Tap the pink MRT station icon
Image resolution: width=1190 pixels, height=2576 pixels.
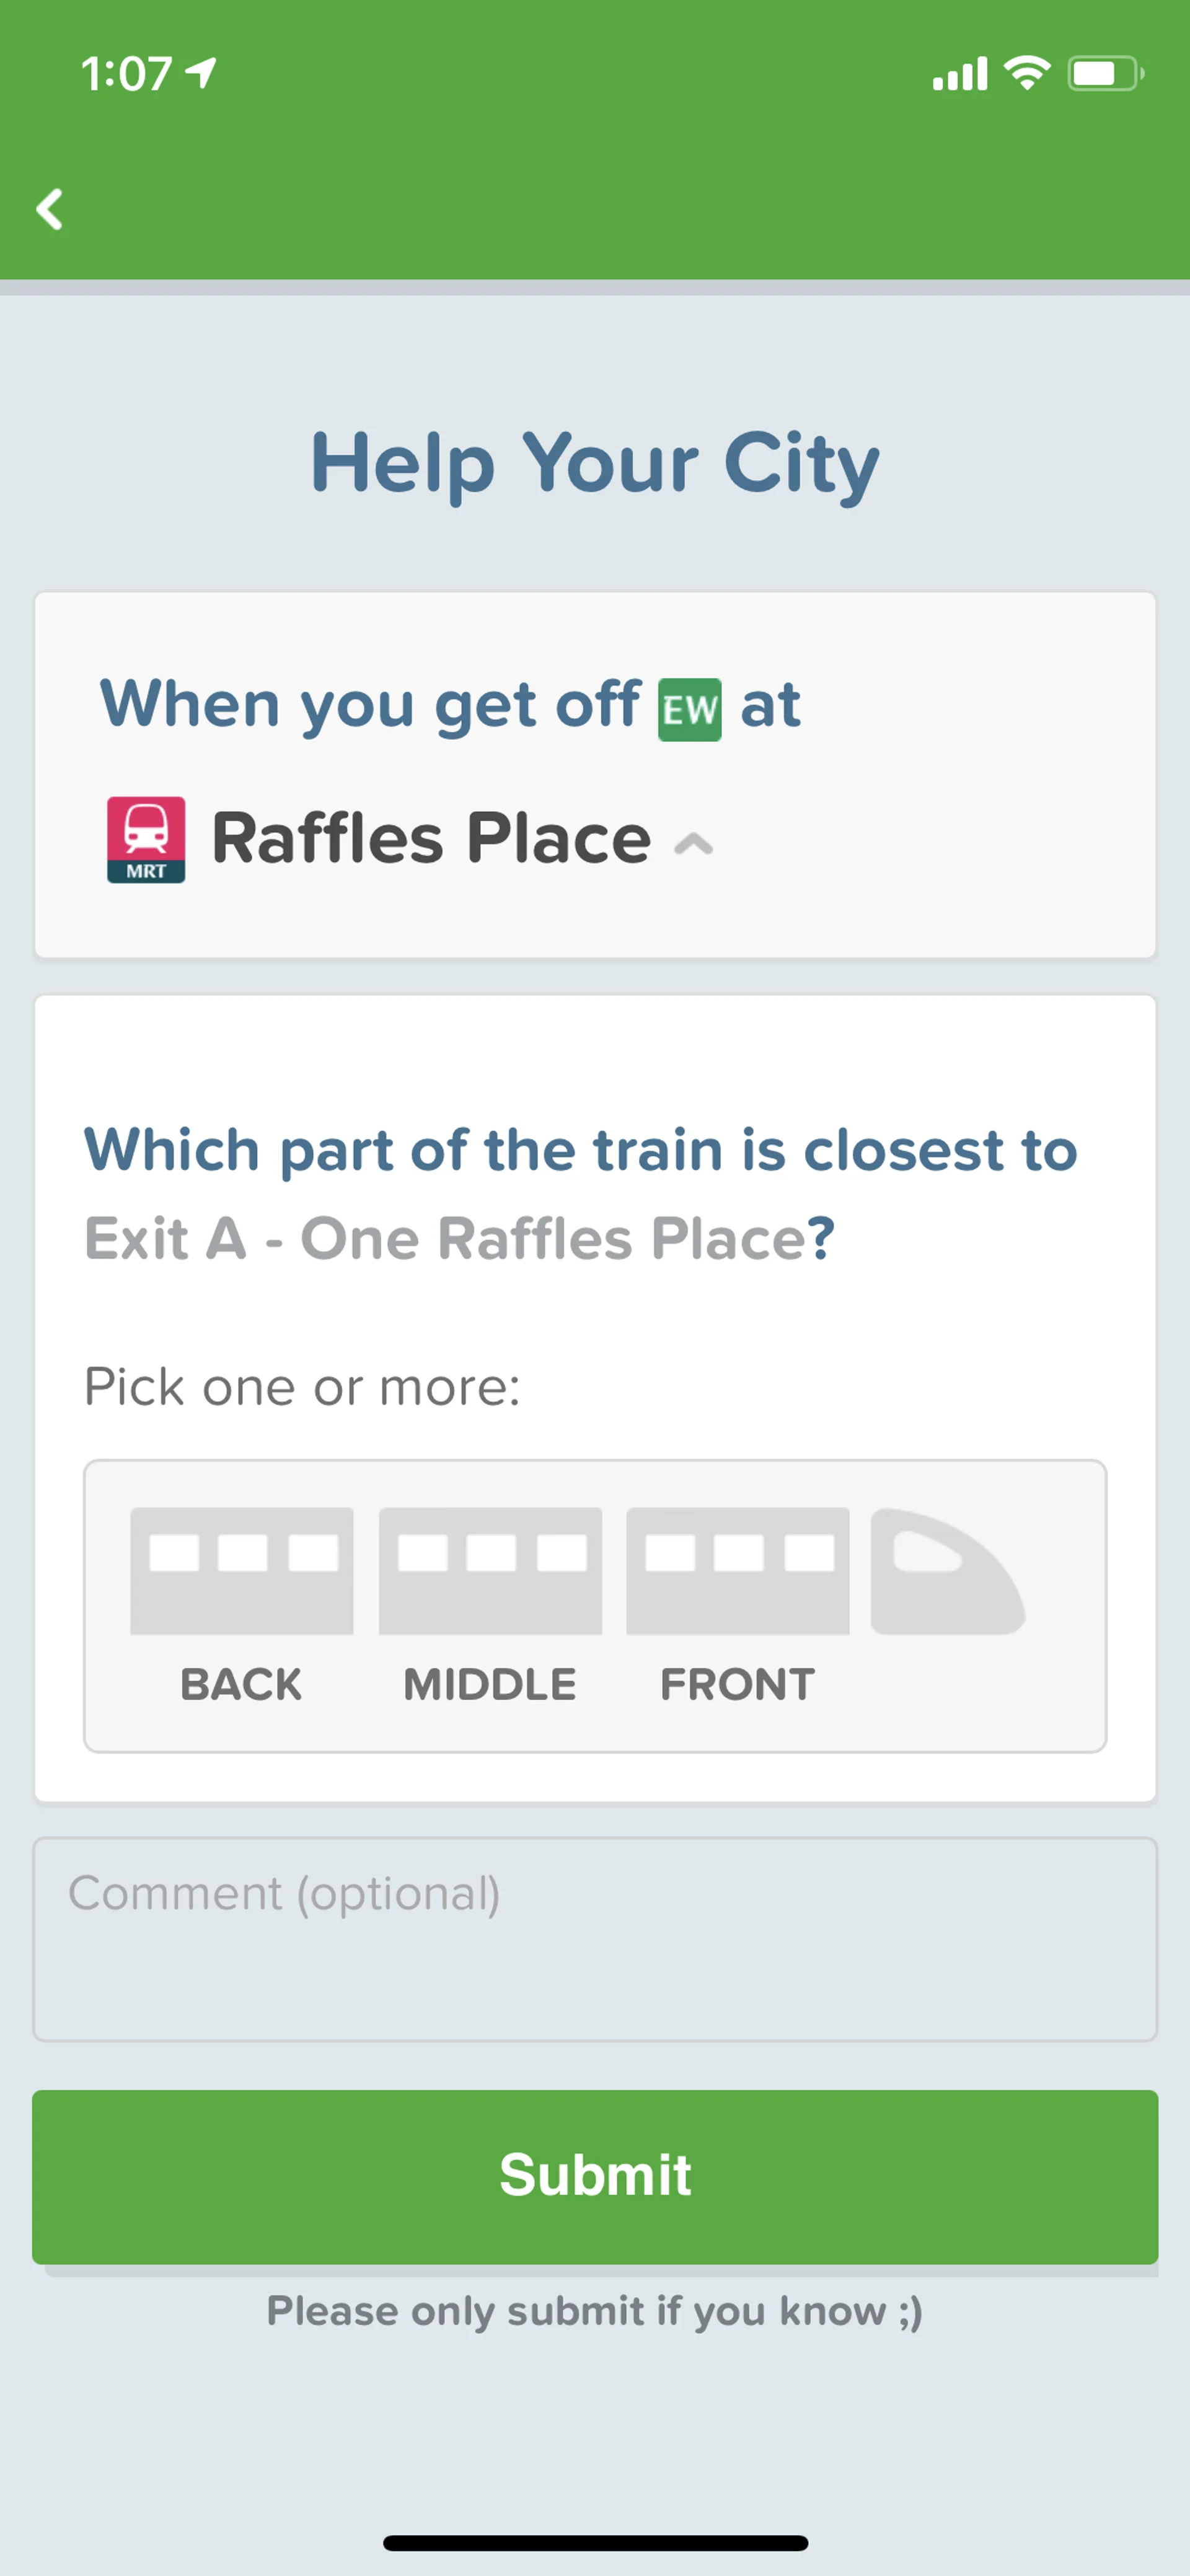pyautogui.click(x=146, y=839)
